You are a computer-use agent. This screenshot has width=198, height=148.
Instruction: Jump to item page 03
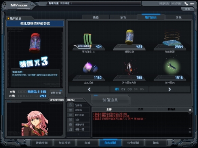point(129,89)
